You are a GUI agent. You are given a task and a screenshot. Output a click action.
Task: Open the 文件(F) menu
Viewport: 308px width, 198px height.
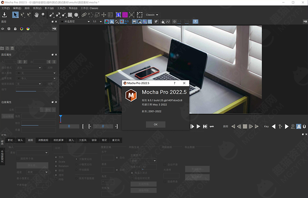coord(5,8)
